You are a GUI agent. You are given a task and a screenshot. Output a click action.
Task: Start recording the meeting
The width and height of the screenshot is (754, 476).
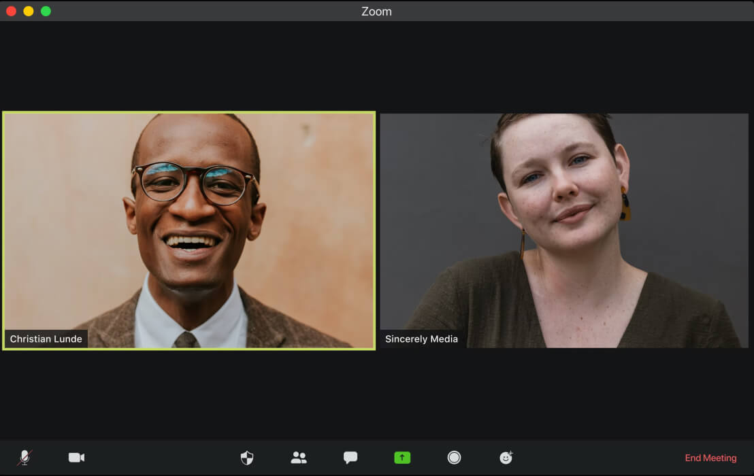tap(454, 458)
